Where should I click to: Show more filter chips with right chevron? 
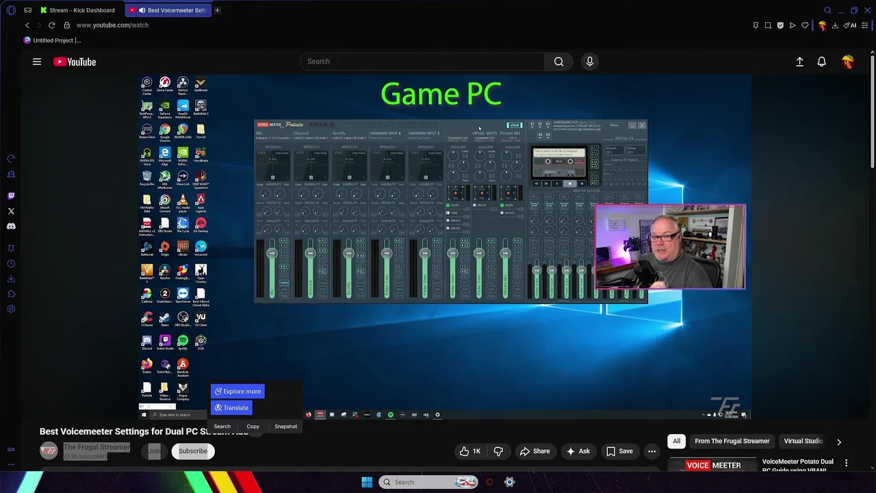tap(839, 442)
